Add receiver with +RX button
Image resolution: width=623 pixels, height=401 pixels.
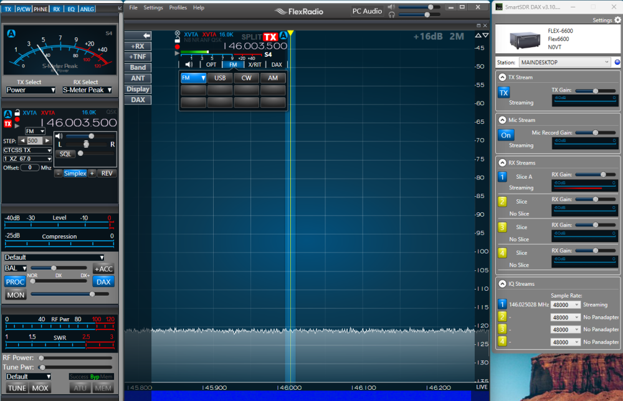pos(138,46)
